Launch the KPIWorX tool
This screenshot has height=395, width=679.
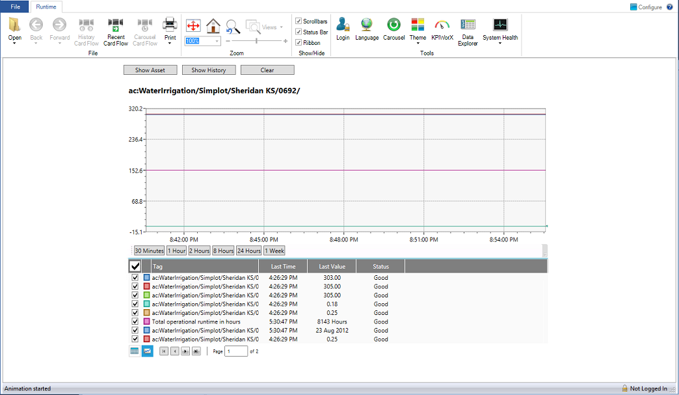pyautogui.click(x=442, y=30)
